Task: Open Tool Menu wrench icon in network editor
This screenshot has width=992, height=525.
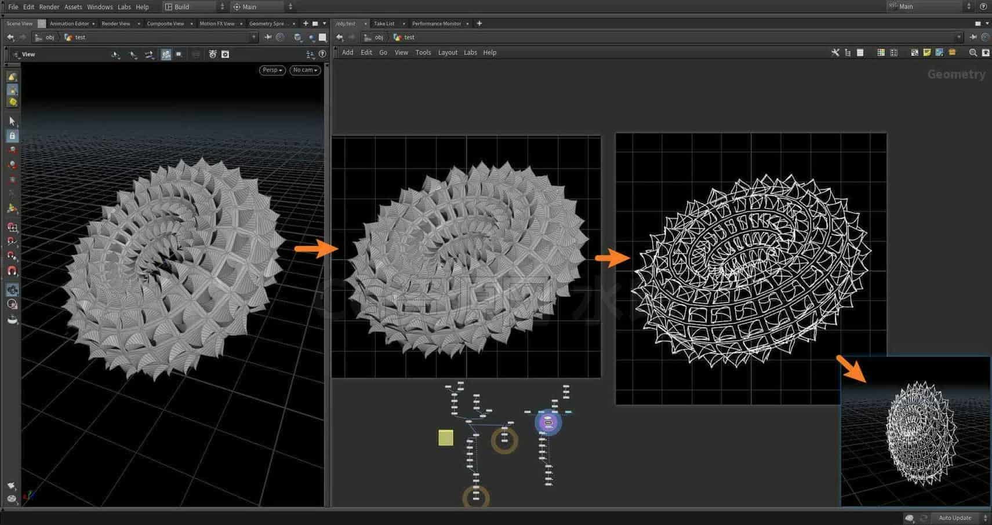Action: [835, 53]
